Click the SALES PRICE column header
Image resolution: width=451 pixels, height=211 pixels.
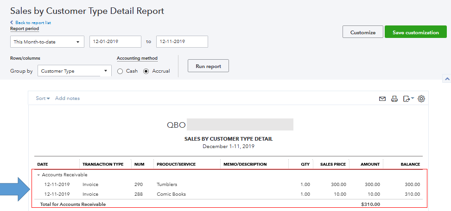(x=333, y=164)
